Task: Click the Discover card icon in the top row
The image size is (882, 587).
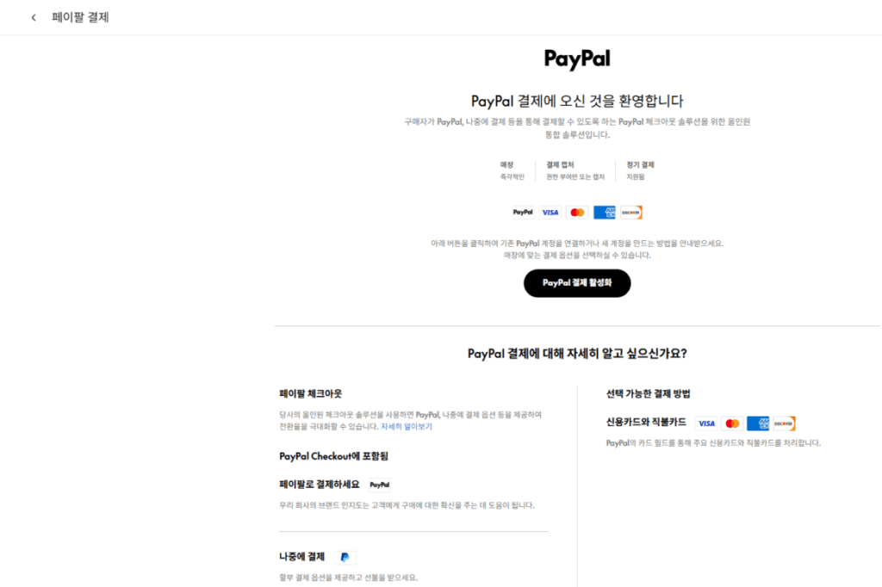Action: pyautogui.click(x=630, y=212)
